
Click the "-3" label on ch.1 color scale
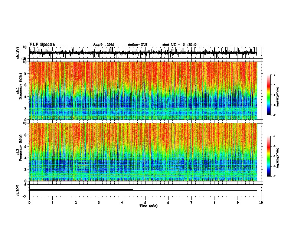tap(274, 75)
